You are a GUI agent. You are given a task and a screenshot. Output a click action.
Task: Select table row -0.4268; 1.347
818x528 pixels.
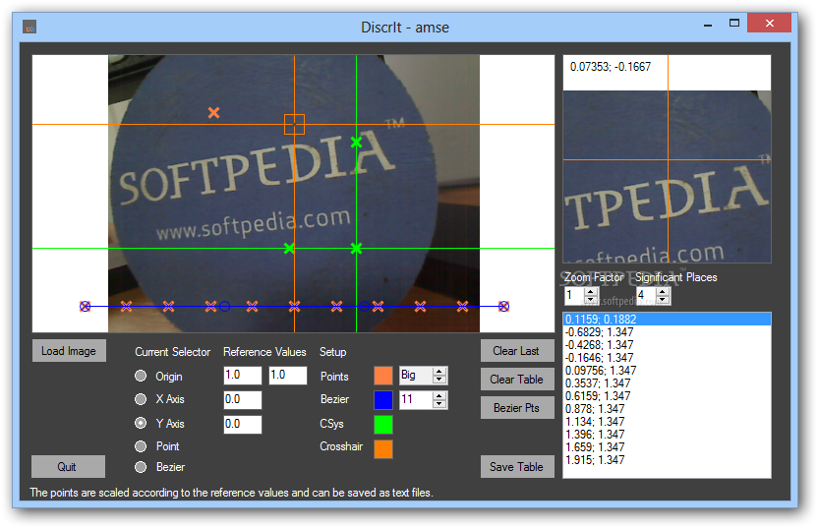(667, 345)
